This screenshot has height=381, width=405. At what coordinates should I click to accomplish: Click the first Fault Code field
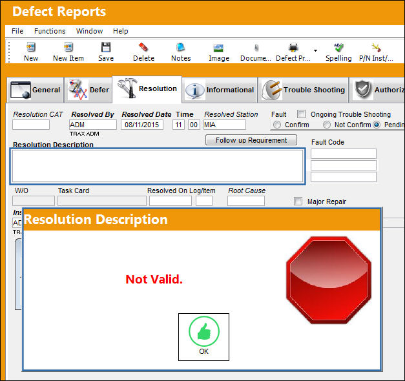[x=344, y=154]
